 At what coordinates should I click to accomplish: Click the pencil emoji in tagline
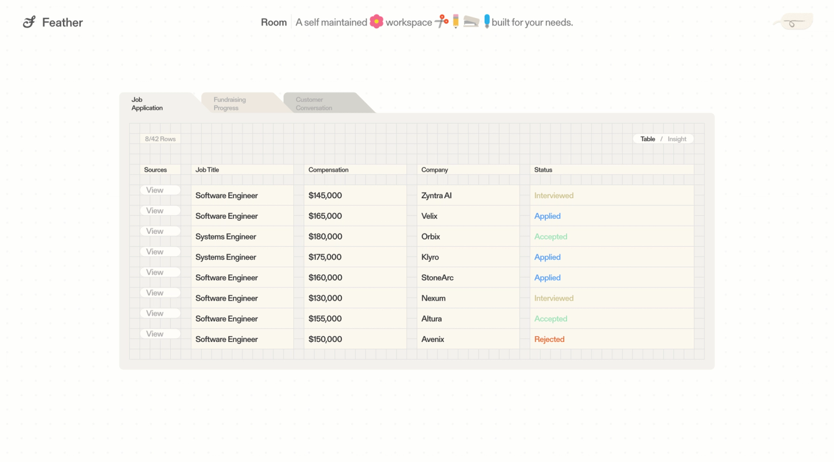coord(456,21)
